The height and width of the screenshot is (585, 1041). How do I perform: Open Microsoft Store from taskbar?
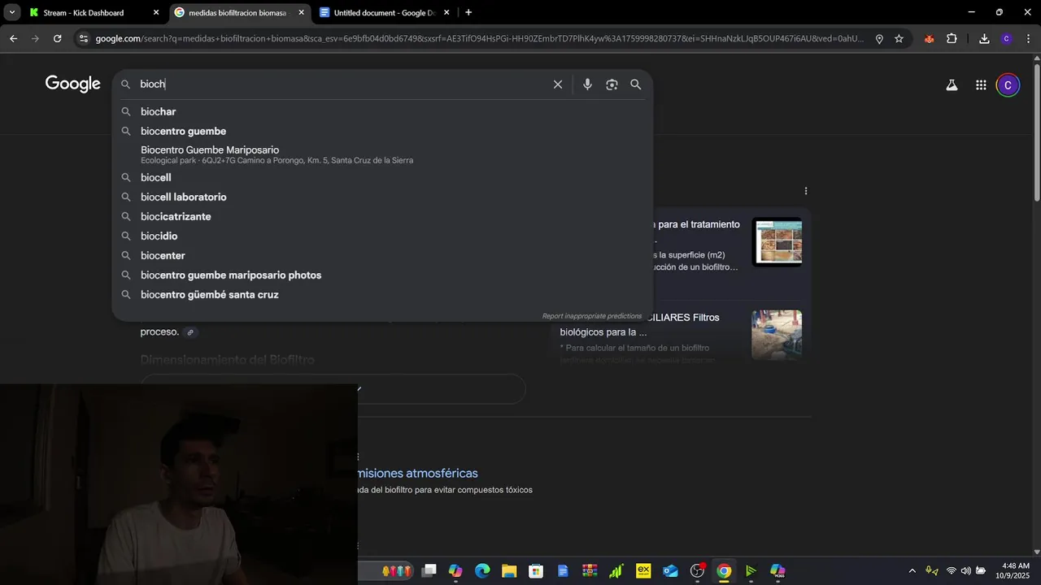(536, 571)
